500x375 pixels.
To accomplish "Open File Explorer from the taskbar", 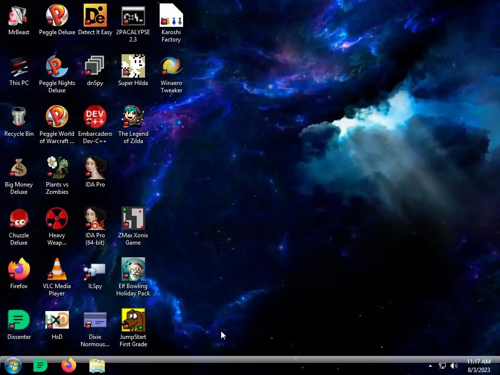I will (x=97, y=366).
